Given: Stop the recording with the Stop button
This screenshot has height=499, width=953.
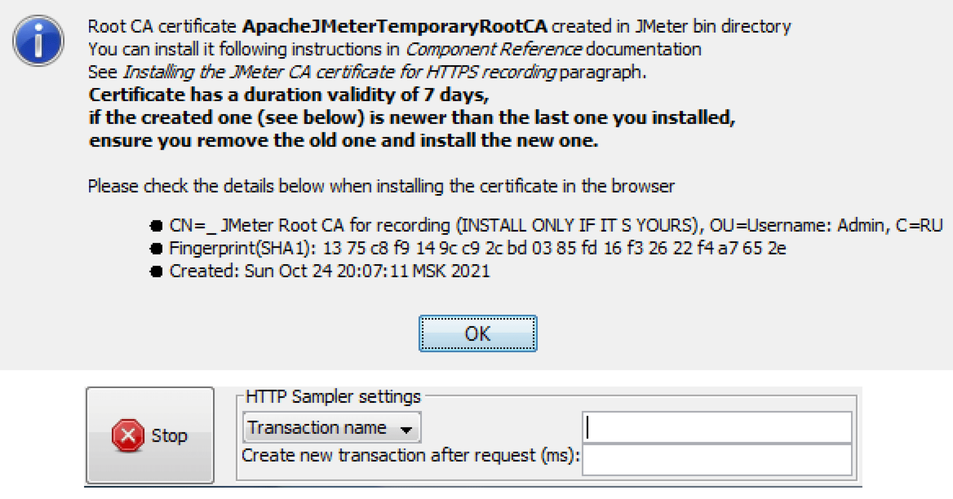Looking at the screenshot, I should [150, 435].
